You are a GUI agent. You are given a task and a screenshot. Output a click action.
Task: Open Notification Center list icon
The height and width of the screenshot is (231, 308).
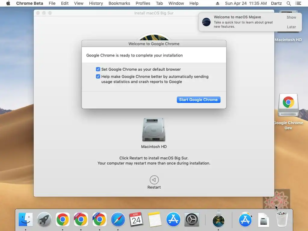coord(298,3)
